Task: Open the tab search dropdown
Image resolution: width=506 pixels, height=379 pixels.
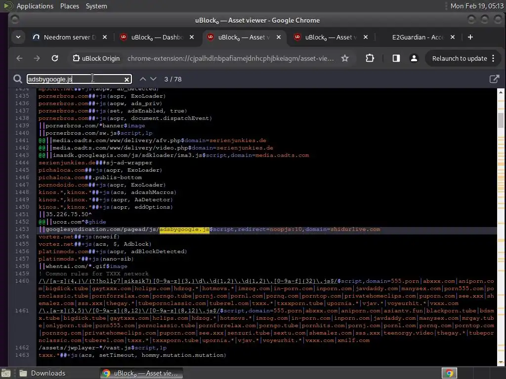Action: click(18, 37)
